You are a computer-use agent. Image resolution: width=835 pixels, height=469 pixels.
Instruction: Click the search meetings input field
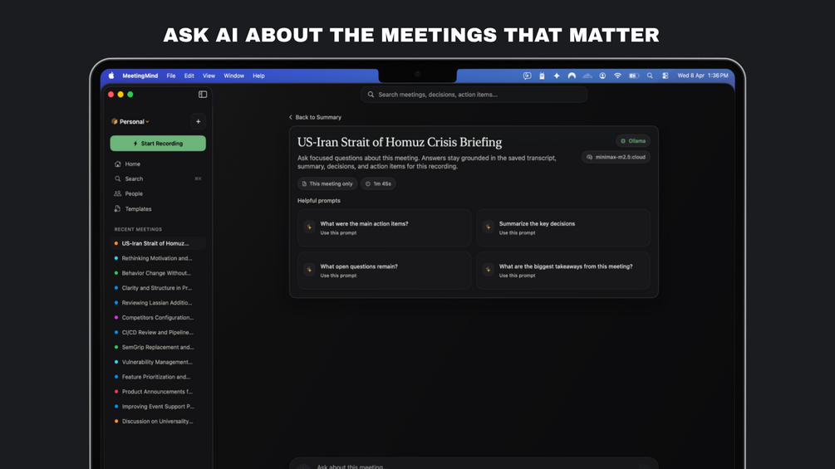[474, 95]
